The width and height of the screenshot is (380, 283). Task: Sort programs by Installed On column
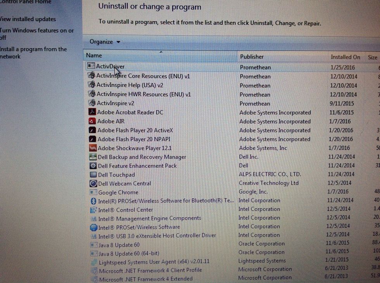pyautogui.click(x=345, y=57)
